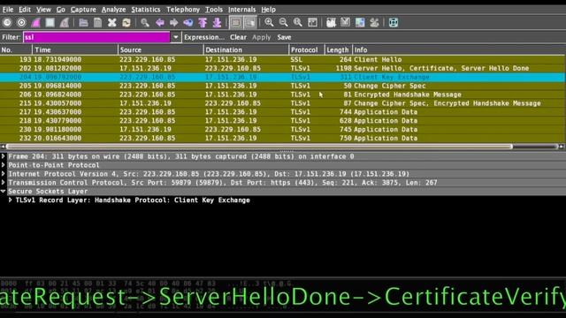Screen dimensions: 566x318
Task: Go back in packet history
Action: click(159, 23)
